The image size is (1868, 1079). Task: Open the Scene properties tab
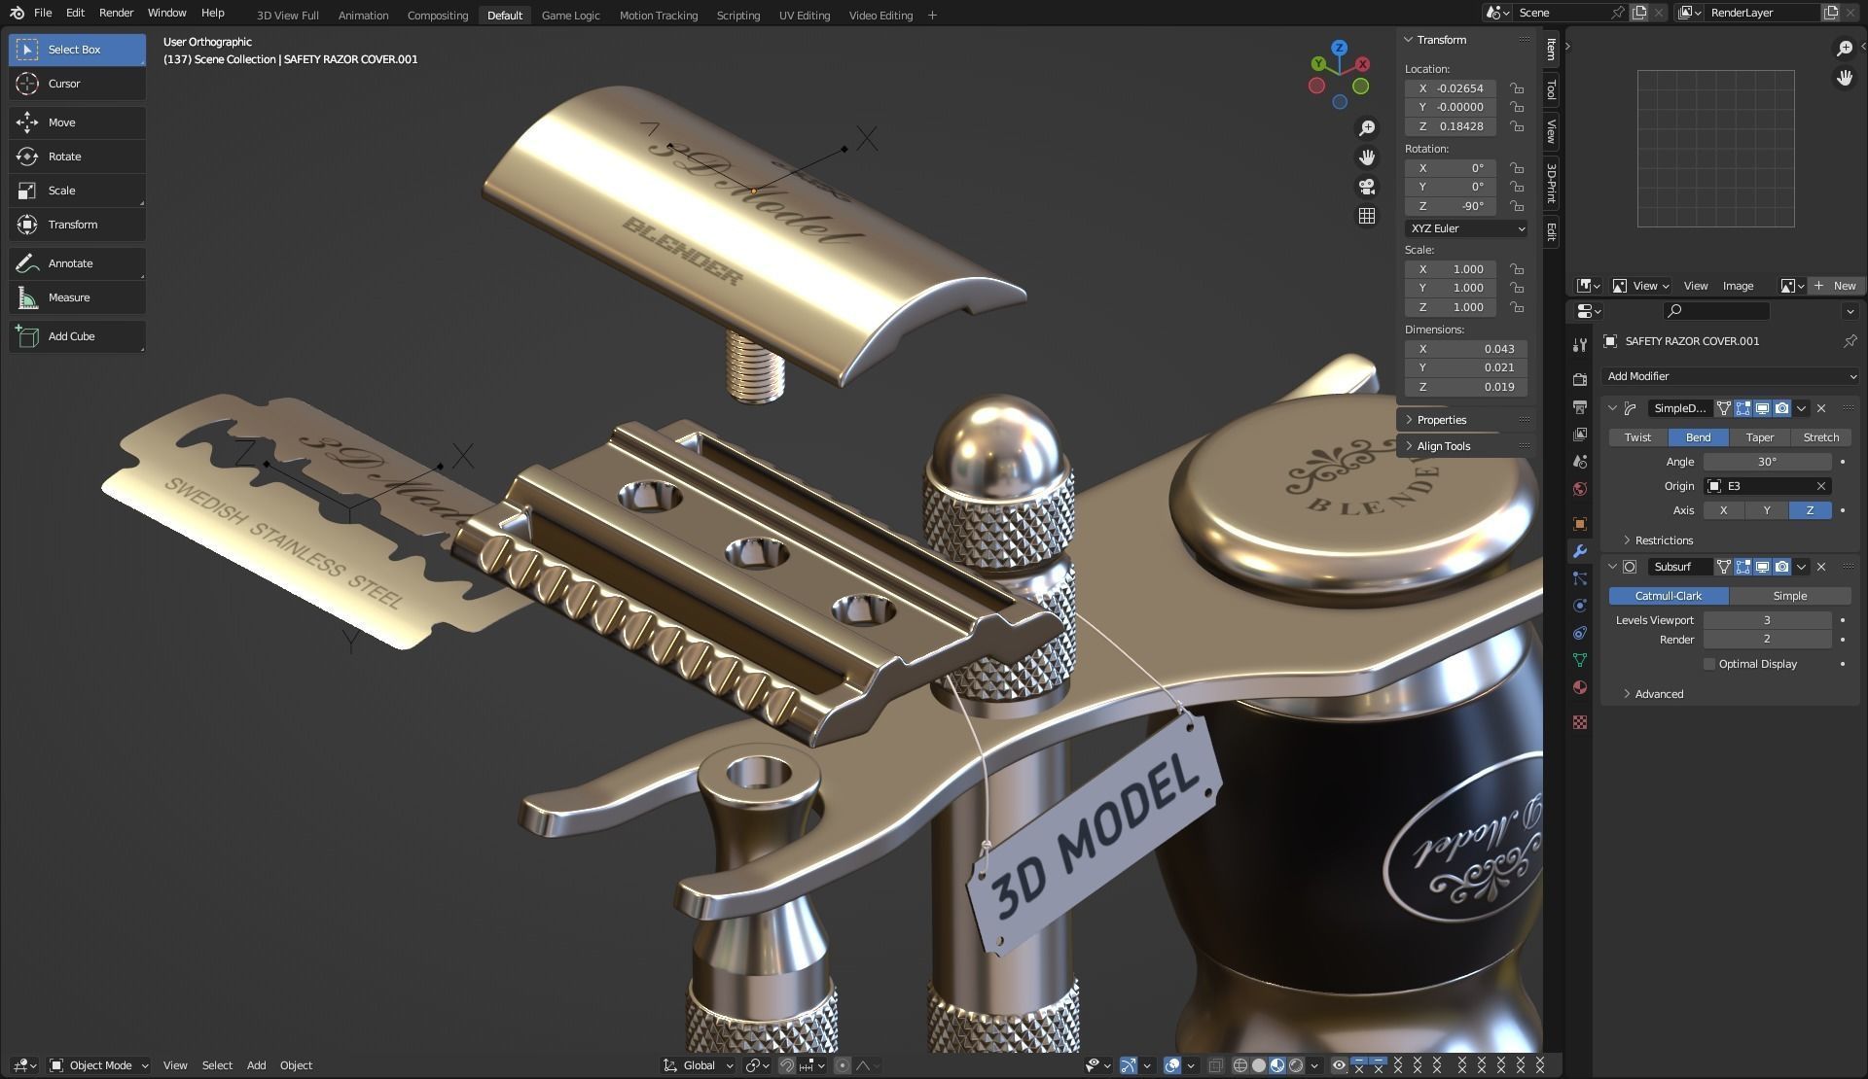[1580, 462]
